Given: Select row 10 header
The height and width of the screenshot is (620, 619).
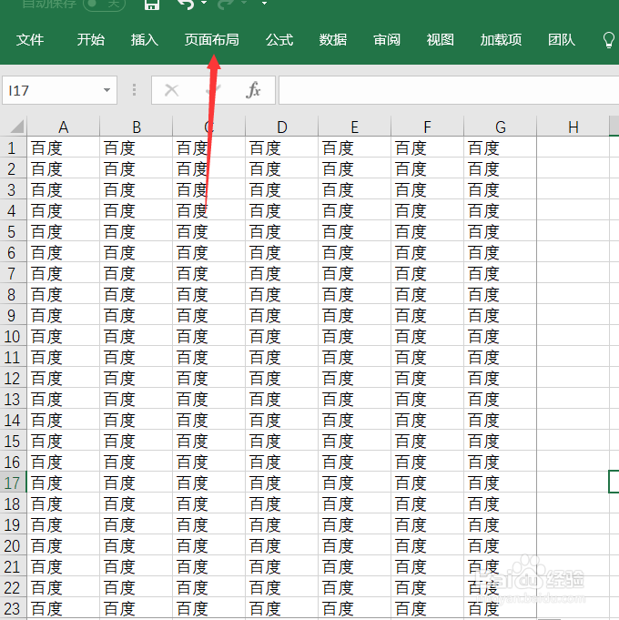Looking at the screenshot, I should click(x=13, y=337).
